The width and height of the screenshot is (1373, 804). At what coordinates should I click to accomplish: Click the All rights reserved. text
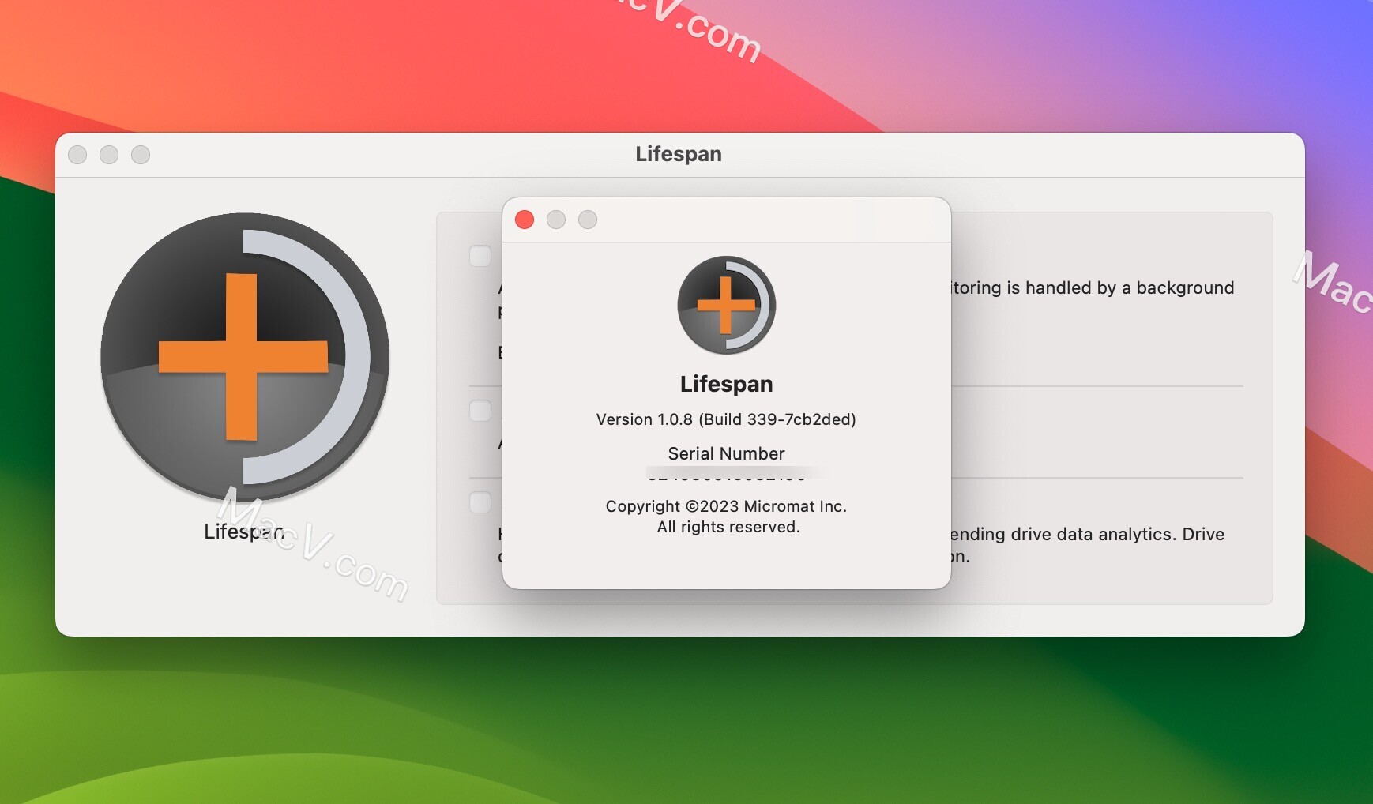[728, 527]
